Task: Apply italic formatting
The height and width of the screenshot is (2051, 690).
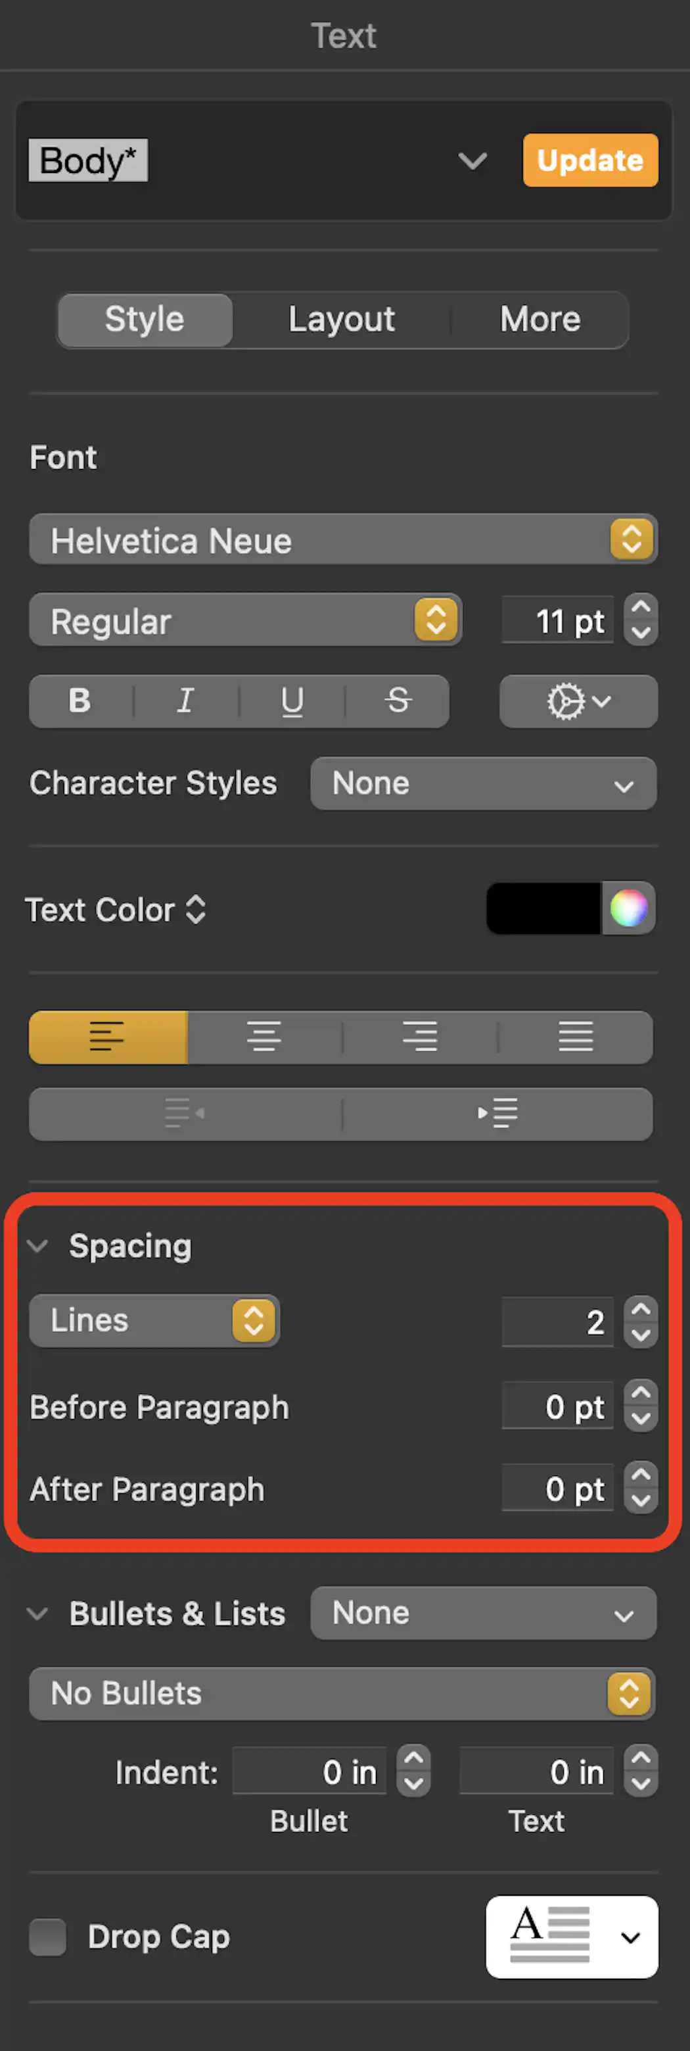Action: point(185,701)
